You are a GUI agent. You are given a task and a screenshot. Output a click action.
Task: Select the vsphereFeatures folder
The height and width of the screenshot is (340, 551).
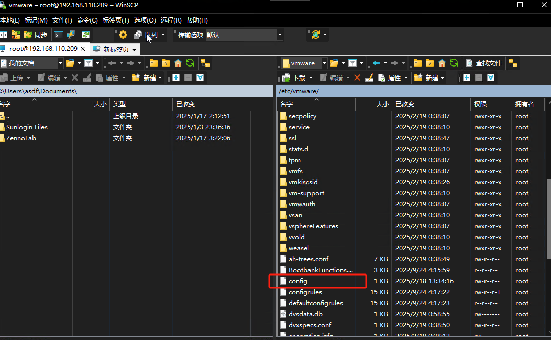(313, 226)
